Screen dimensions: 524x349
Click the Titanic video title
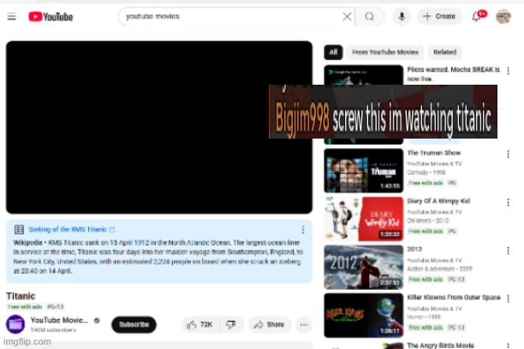click(21, 296)
